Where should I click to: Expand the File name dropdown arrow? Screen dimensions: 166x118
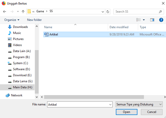(110, 105)
